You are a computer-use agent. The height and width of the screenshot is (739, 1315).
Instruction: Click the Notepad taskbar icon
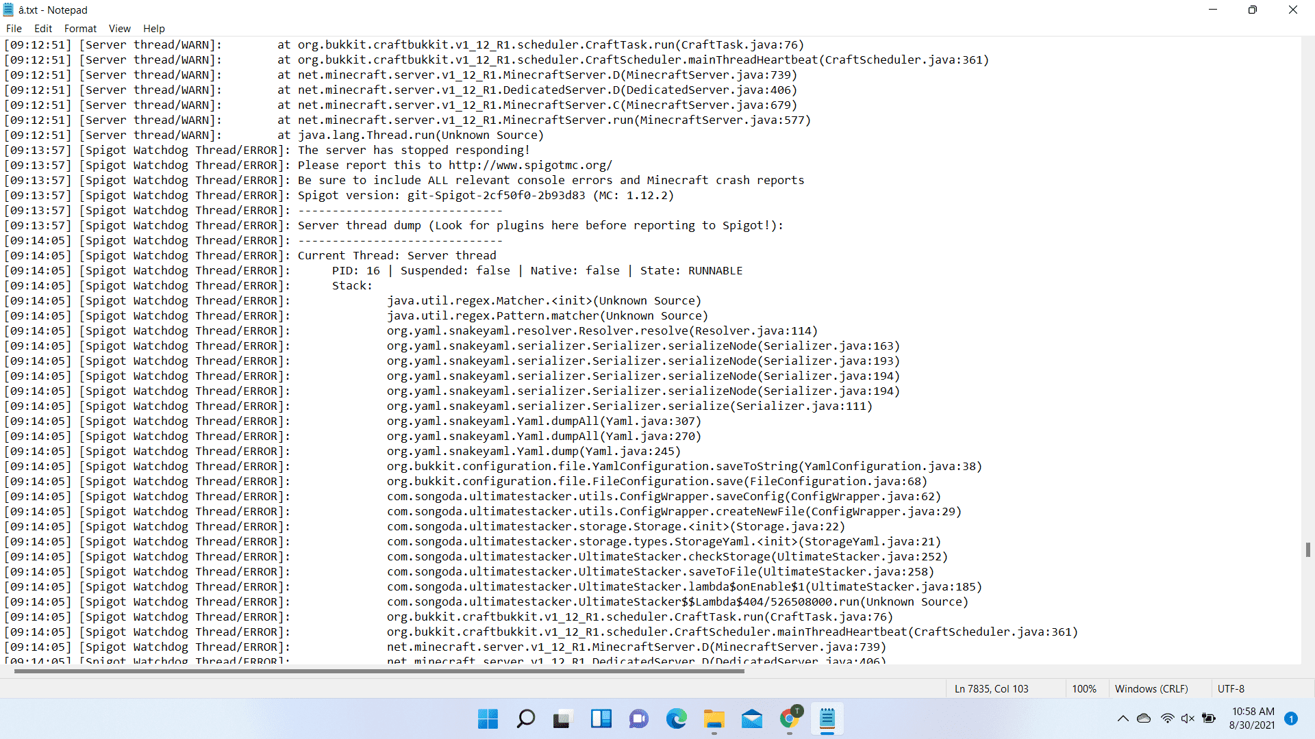pyautogui.click(x=827, y=718)
